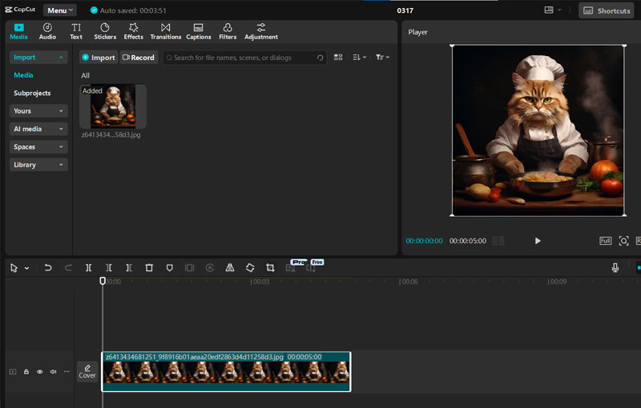Lock the main video track
This screenshot has width=641, height=408.
pyautogui.click(x=26, y=372)
